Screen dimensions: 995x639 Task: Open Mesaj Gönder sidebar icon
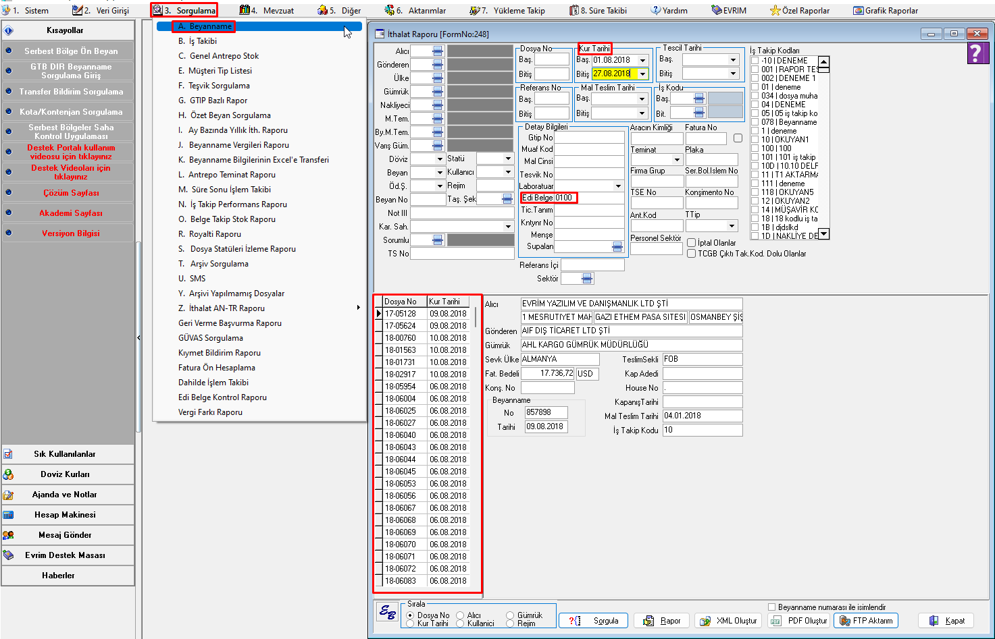click(8, 535)
